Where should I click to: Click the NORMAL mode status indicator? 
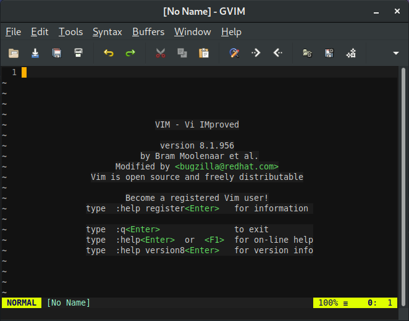(x=22, y=303)
